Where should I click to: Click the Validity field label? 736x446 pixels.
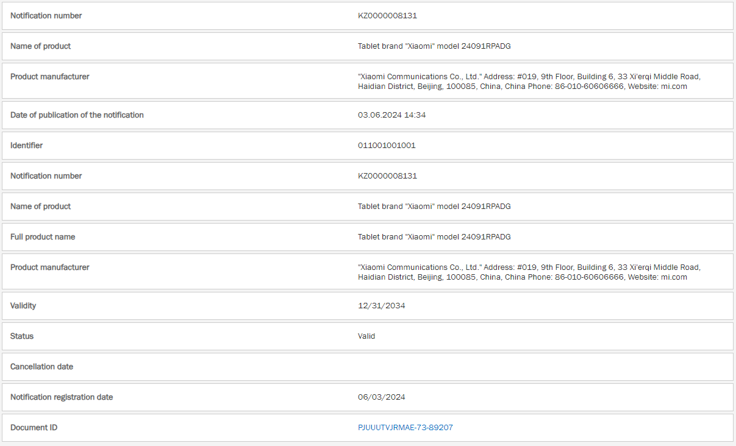(23, 306)
